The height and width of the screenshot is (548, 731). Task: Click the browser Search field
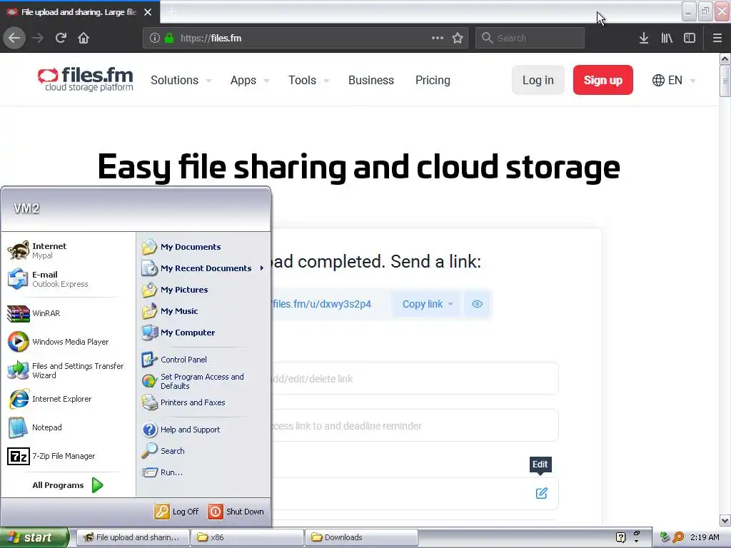[x=530, y=39]
